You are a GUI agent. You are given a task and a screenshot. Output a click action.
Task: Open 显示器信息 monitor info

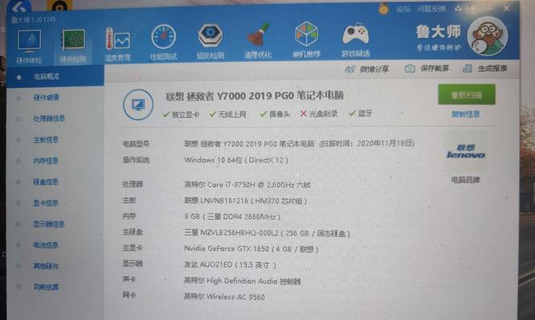tap(49, 224)
